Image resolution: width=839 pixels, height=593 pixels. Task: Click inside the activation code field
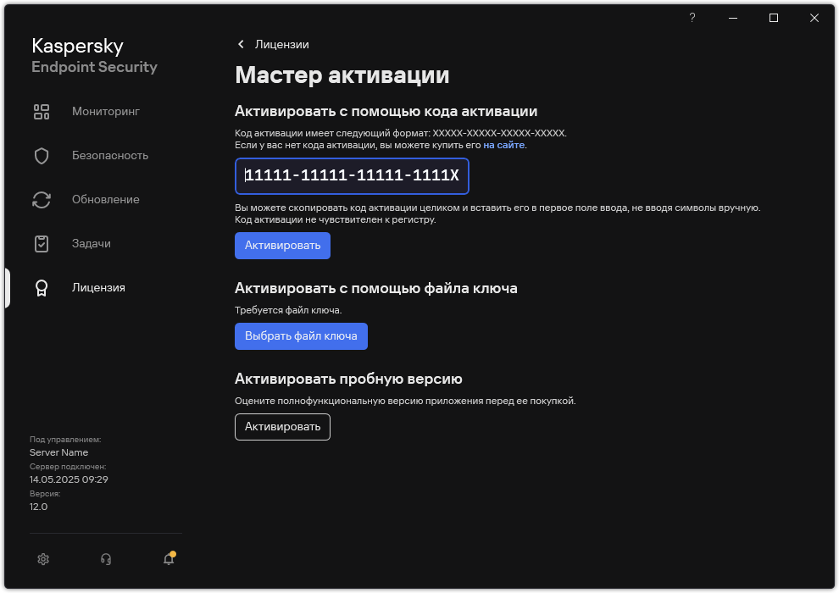point(352,176)
